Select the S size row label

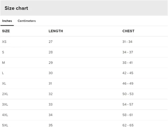(3, 52)
